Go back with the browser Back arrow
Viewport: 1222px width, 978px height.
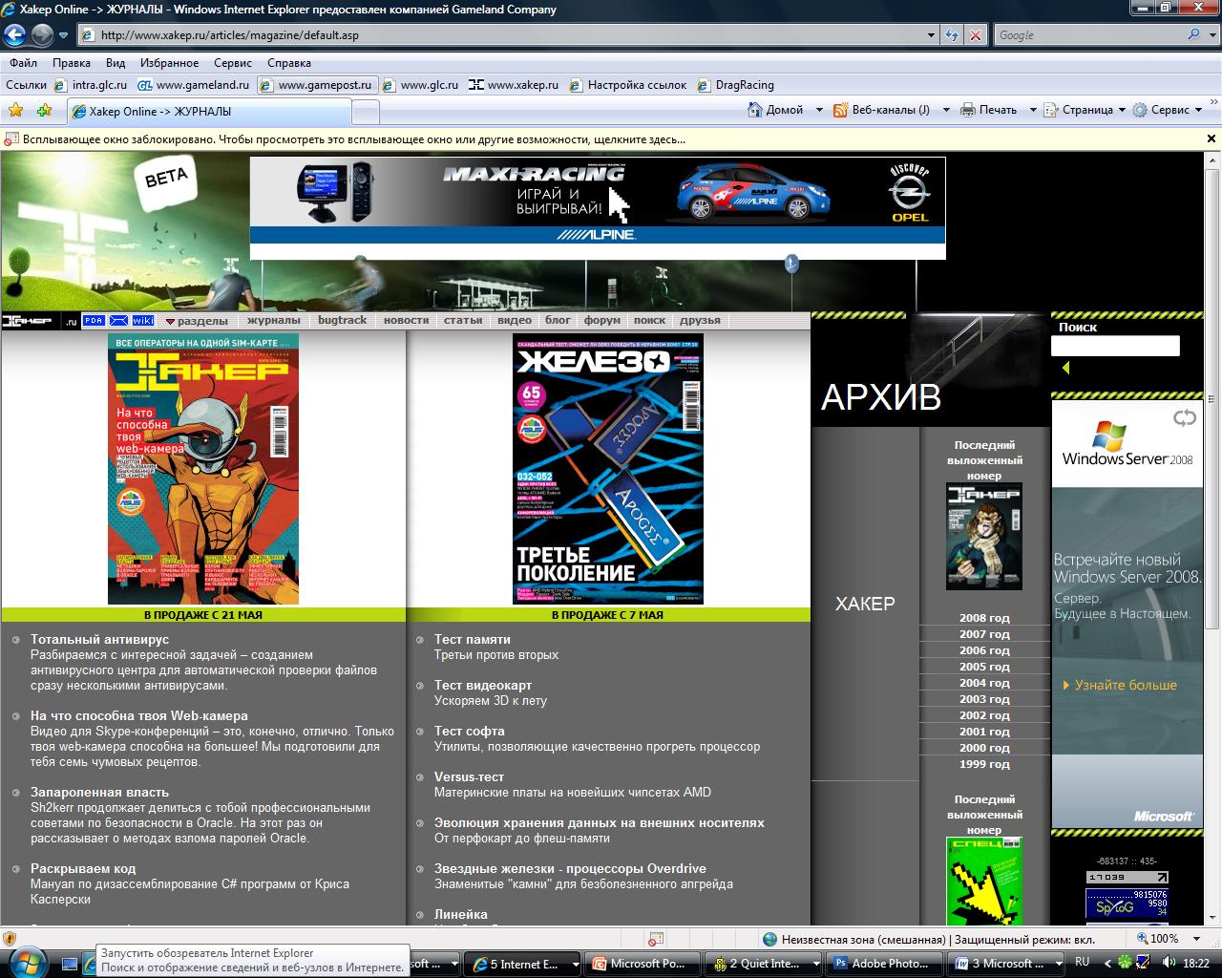pyautogui.click(x=15, y=35)
